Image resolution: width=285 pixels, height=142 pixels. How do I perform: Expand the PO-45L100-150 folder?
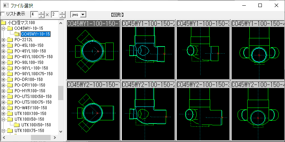(x=3, y=45)
